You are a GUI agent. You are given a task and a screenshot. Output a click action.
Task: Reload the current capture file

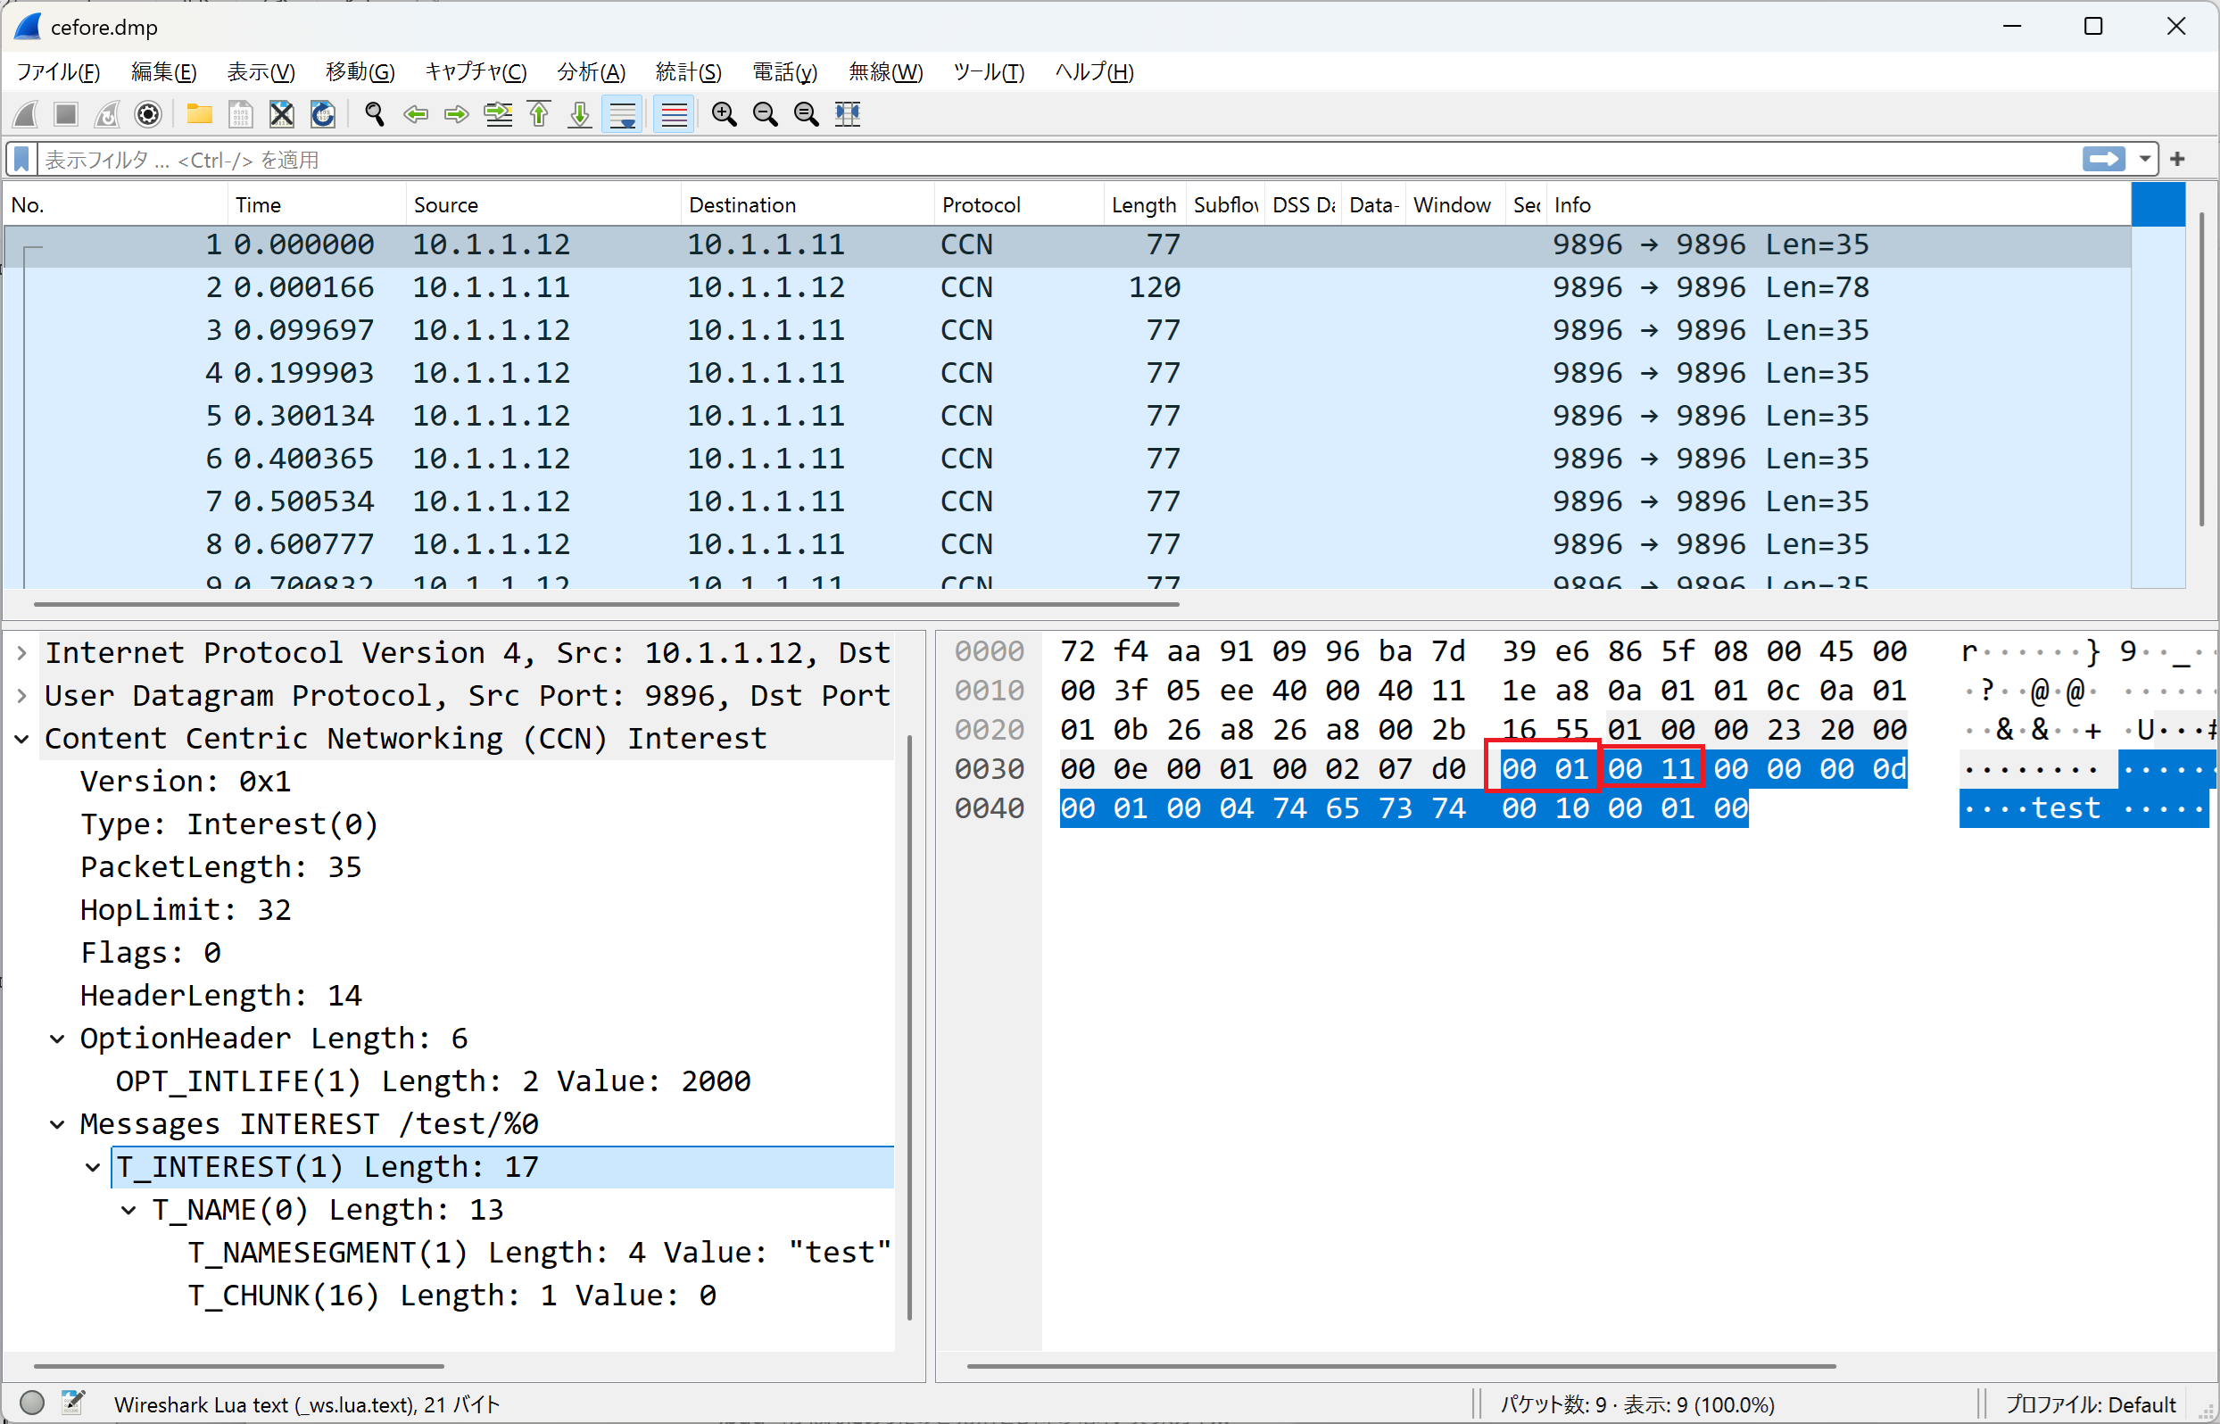[x=323, y=115]
